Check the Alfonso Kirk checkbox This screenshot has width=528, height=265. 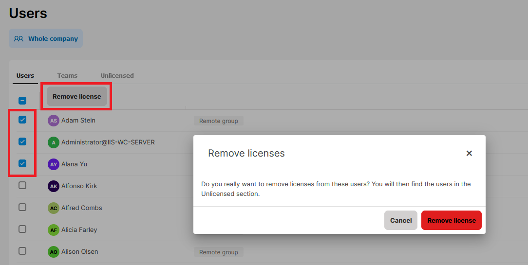pos(22,185)
